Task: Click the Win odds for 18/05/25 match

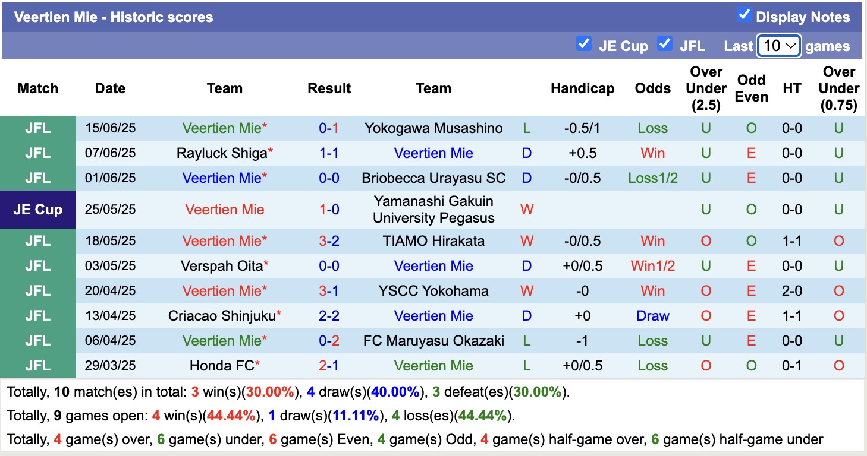Action: point(652,241)
